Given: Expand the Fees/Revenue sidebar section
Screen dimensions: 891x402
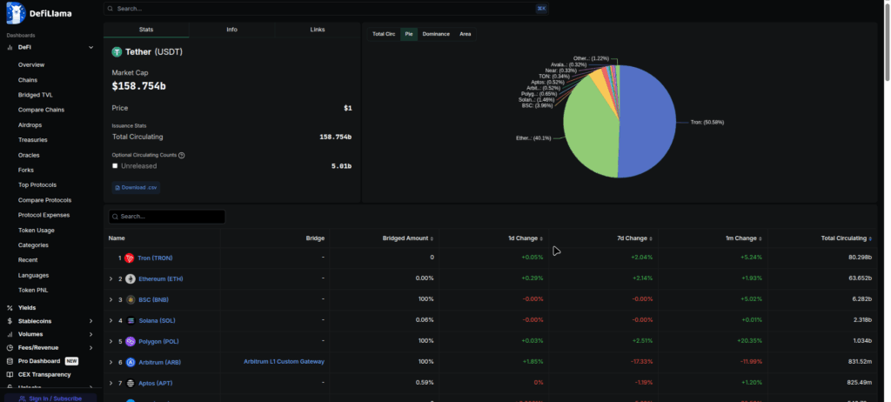Looking at the screenshot, I should point(90,347).
